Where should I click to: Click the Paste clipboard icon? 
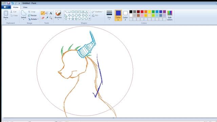coord(6,13)
